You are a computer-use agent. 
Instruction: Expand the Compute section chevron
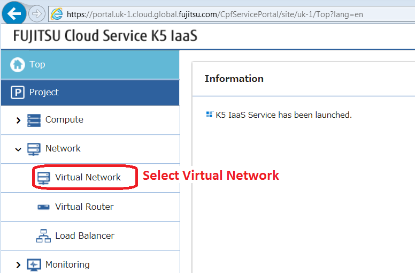(18, 120)
